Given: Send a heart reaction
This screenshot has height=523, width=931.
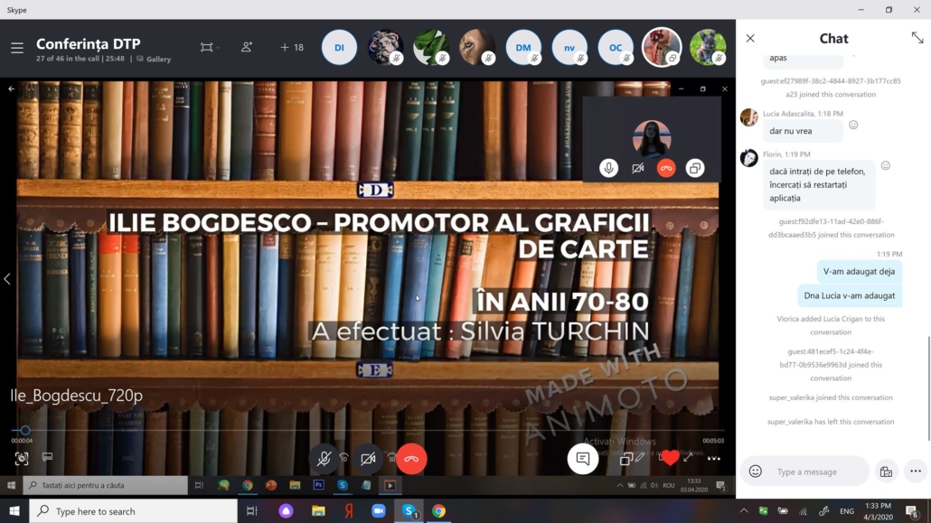Looking at the screenshot, I should 670,458.
